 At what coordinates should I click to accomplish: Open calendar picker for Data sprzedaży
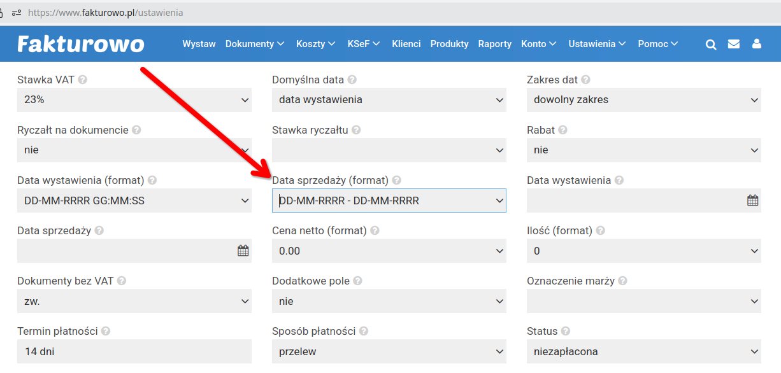pos(243,251)
